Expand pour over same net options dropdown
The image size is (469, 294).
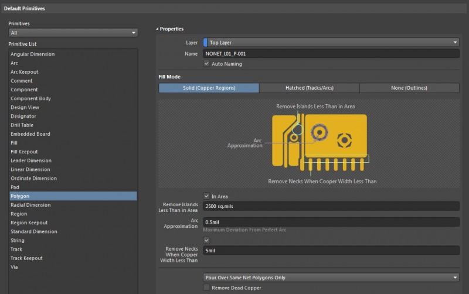tap(331, 278)
